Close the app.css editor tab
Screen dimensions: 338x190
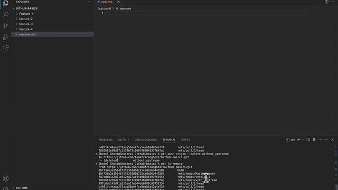coord(118,2)
